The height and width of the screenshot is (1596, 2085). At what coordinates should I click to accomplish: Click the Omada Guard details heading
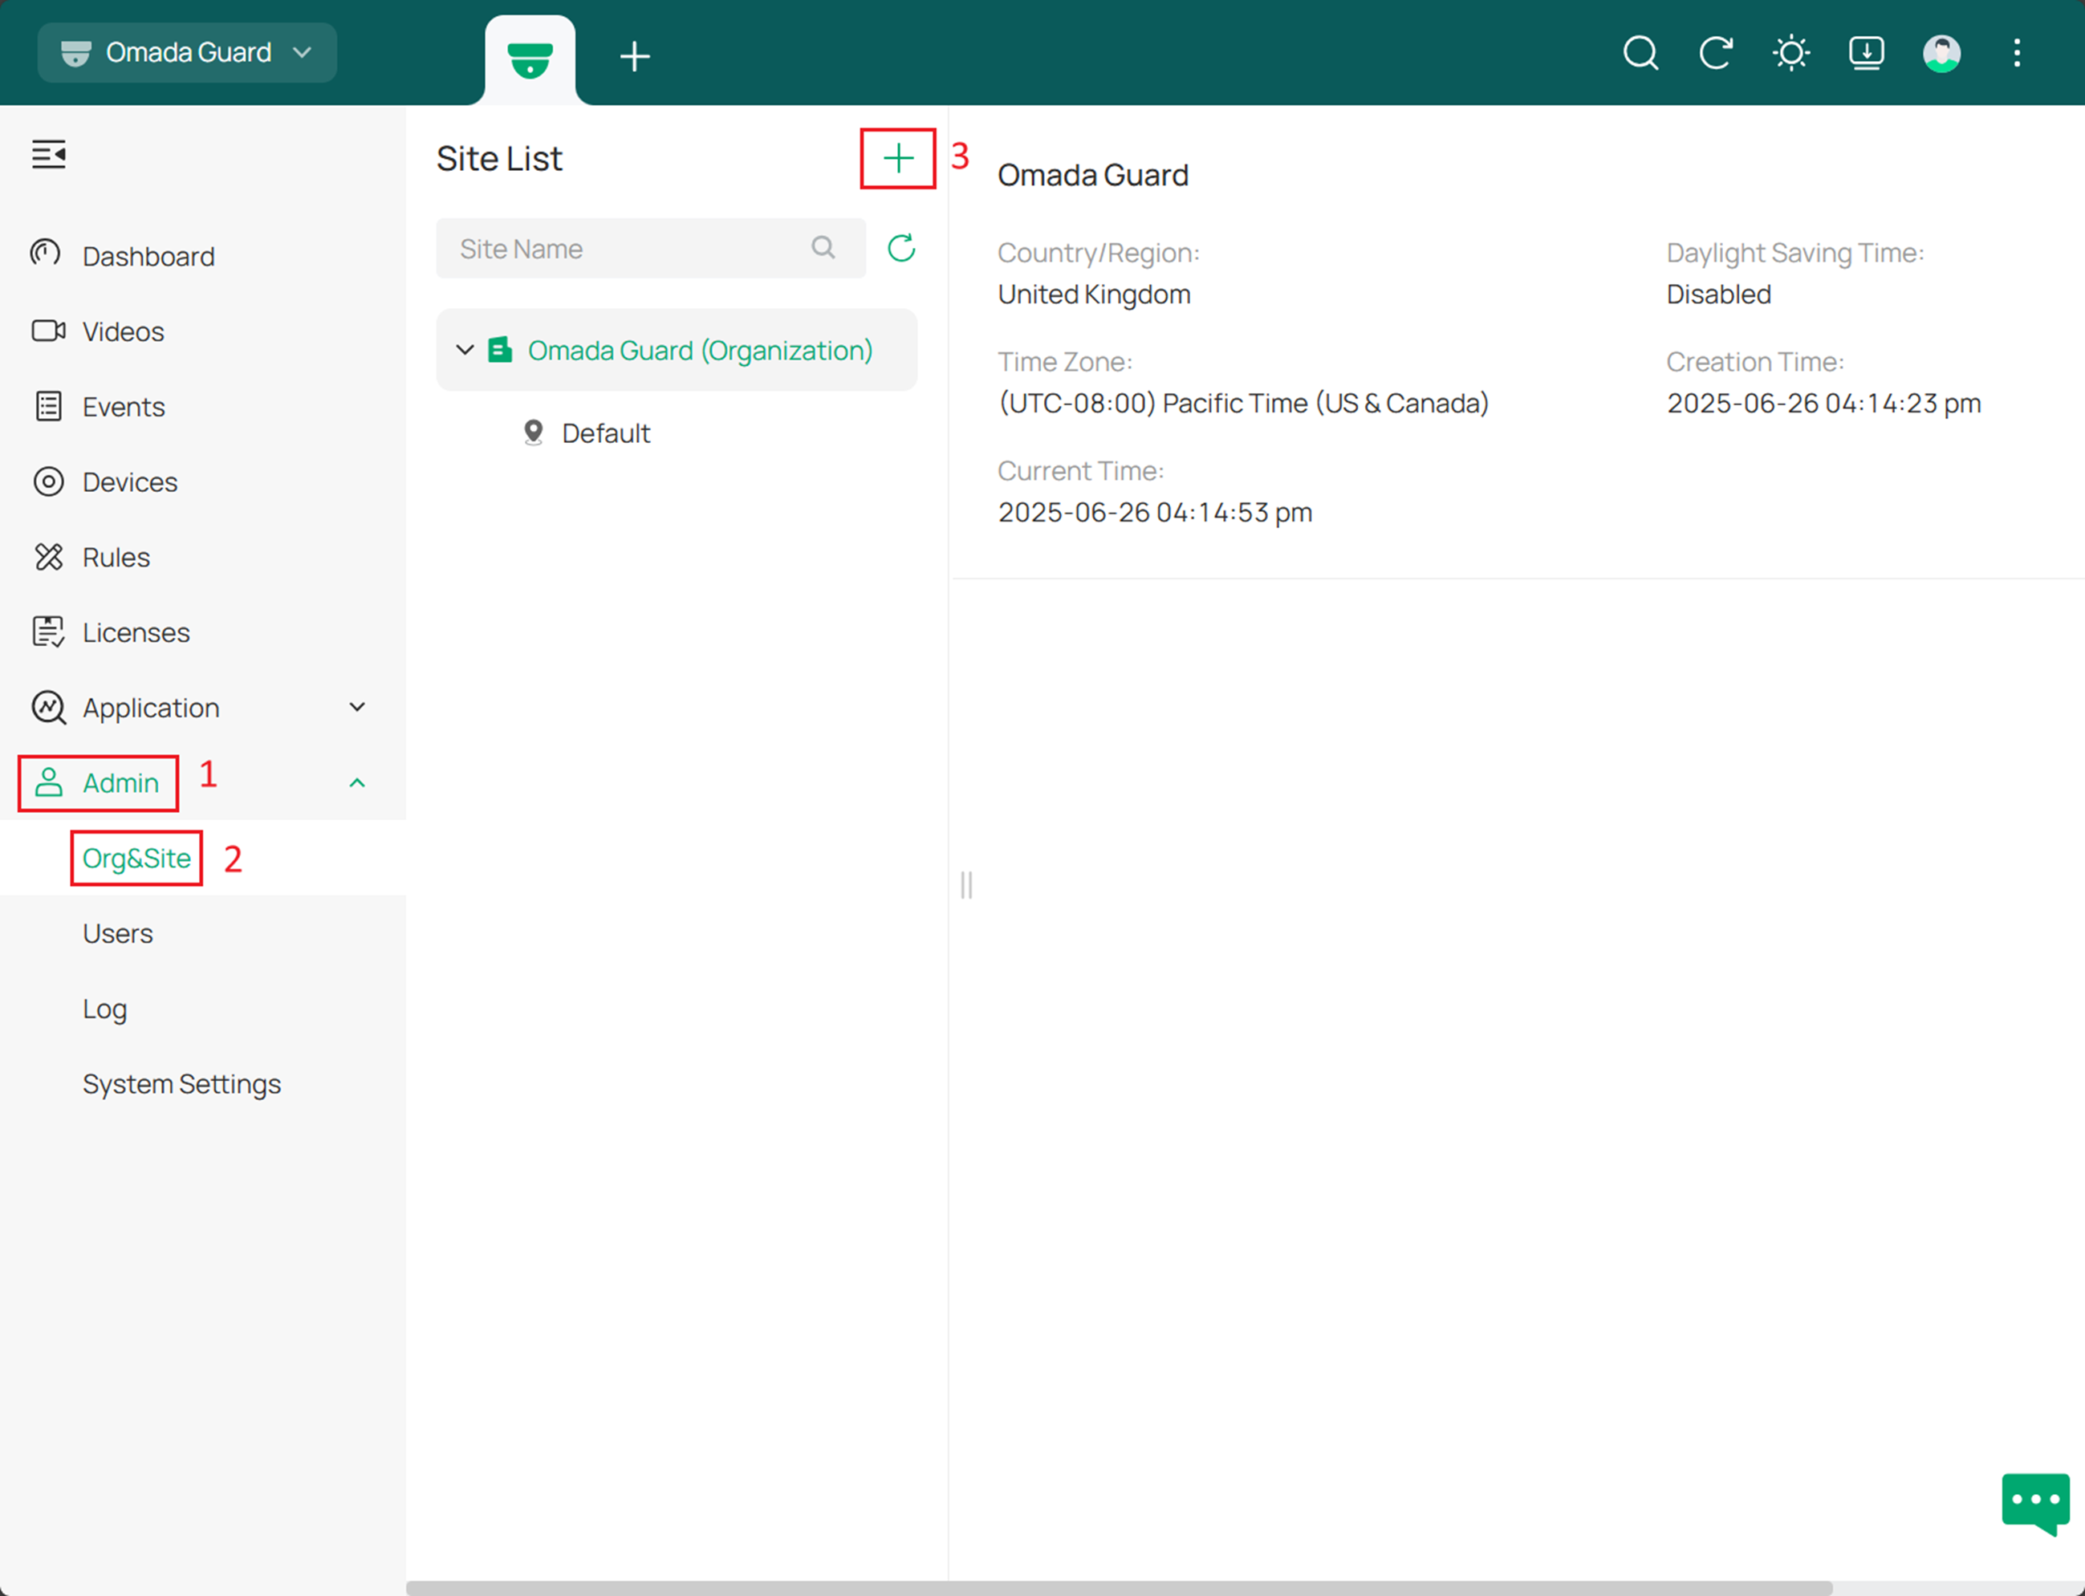coord(1092,175)
